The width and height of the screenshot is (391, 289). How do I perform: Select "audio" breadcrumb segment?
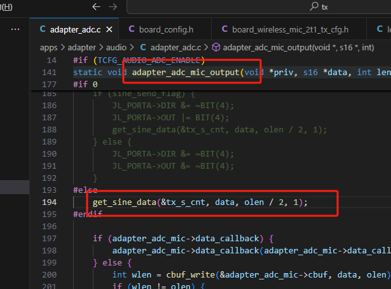tap(116, 47)
